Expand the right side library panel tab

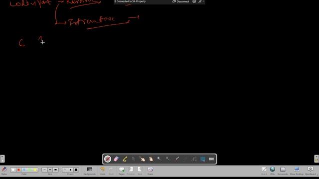tap(317, 159)
